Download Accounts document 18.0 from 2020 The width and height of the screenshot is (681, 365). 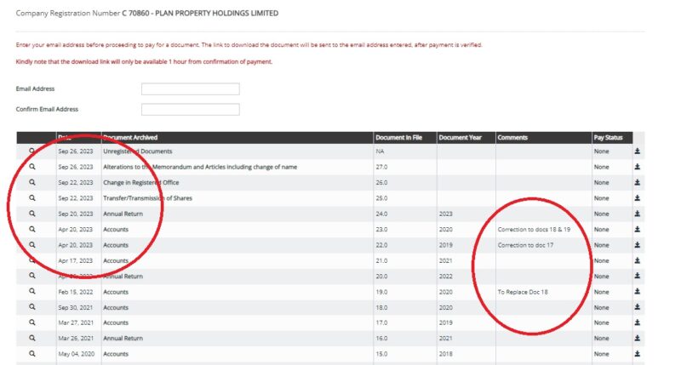[x=638, y=307]
